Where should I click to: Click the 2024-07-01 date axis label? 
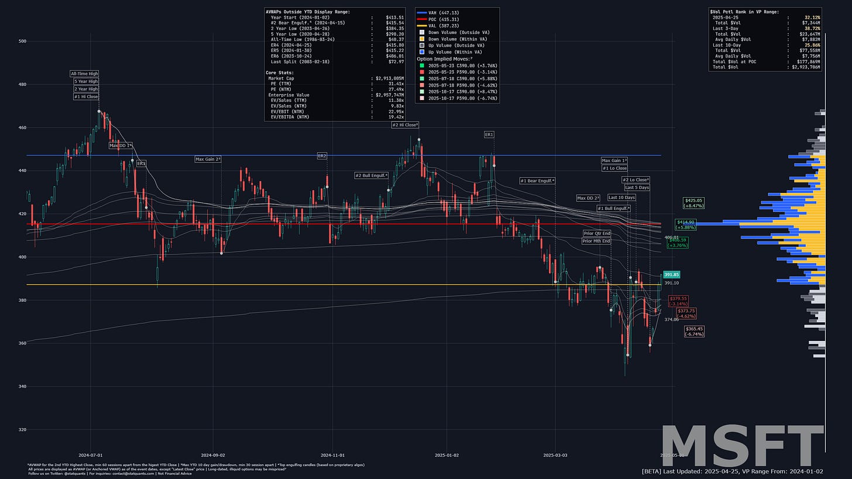[91, 454]
